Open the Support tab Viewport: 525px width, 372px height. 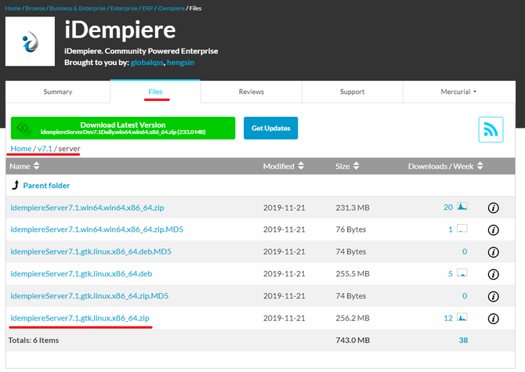(353, 92)
